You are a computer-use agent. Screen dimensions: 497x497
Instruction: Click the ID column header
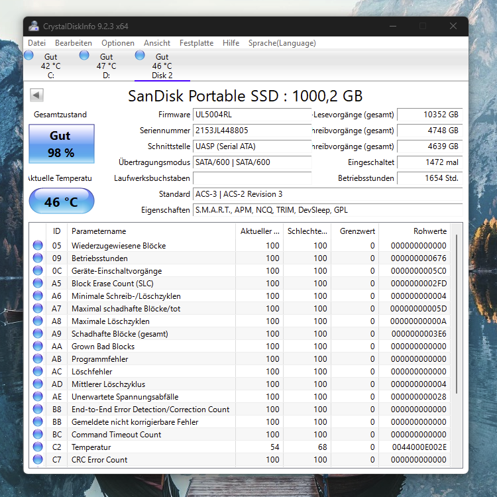(57, 231)
